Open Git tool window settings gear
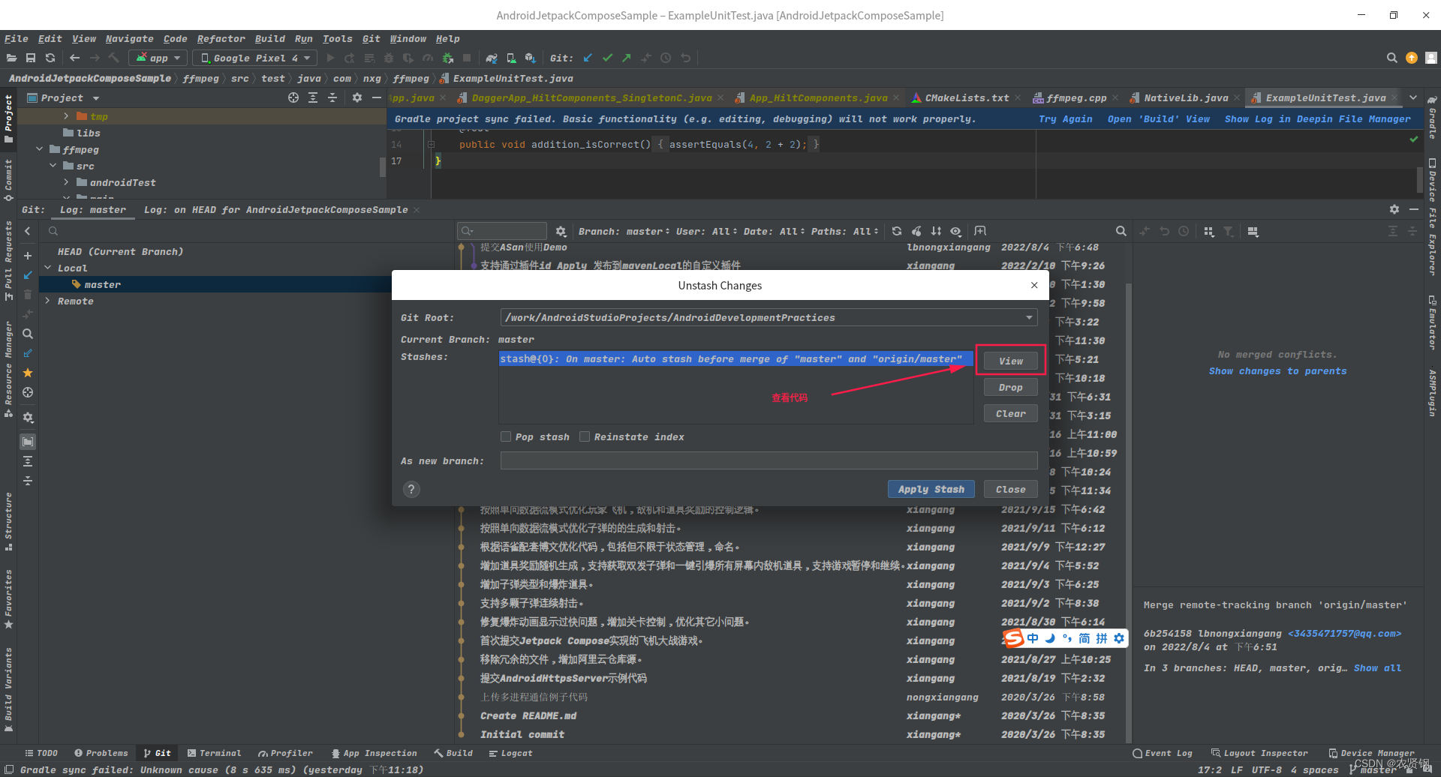This screenshot has height=777, width=1441. click(x=1394, y=209)
